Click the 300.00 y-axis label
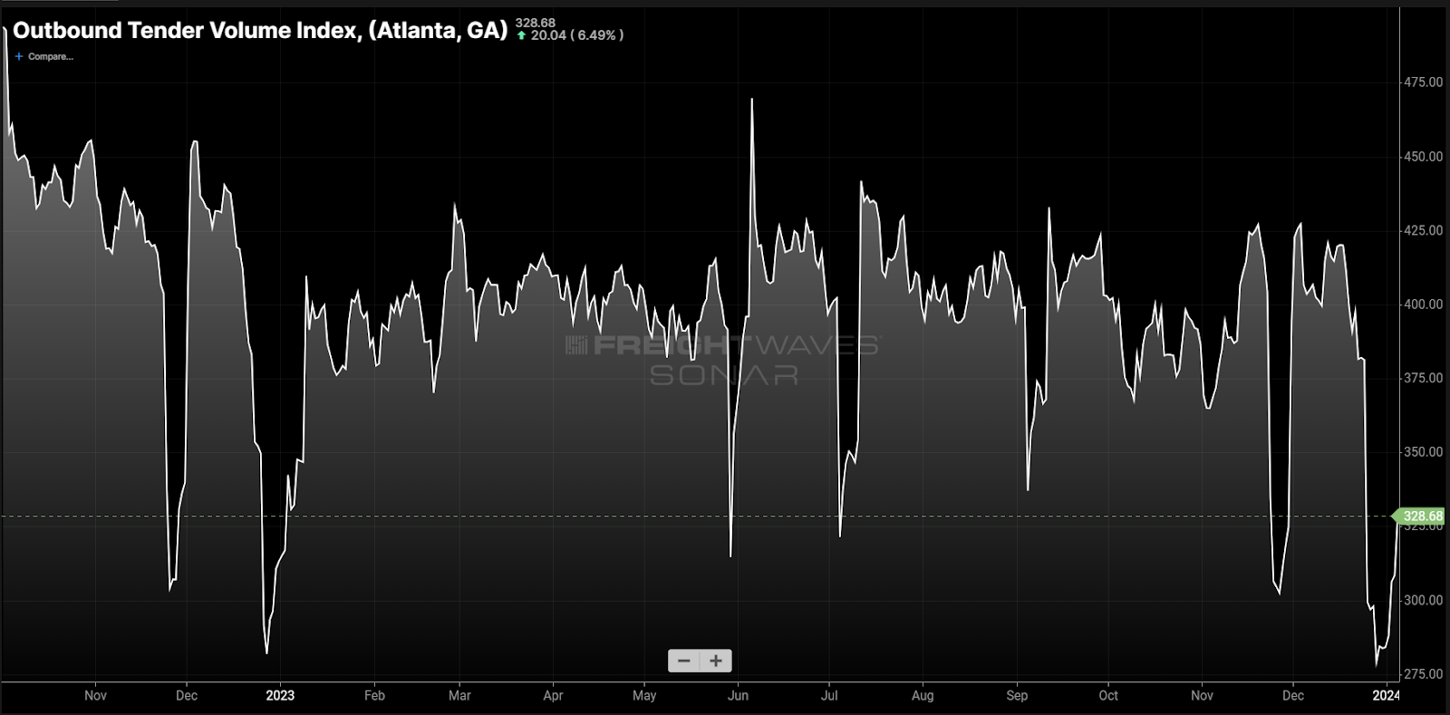 (1423, 600)
